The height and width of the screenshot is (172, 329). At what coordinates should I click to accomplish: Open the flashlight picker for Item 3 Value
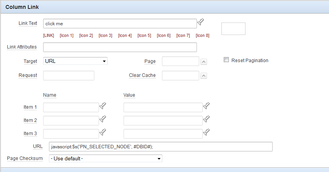click(x=207, y=132)
